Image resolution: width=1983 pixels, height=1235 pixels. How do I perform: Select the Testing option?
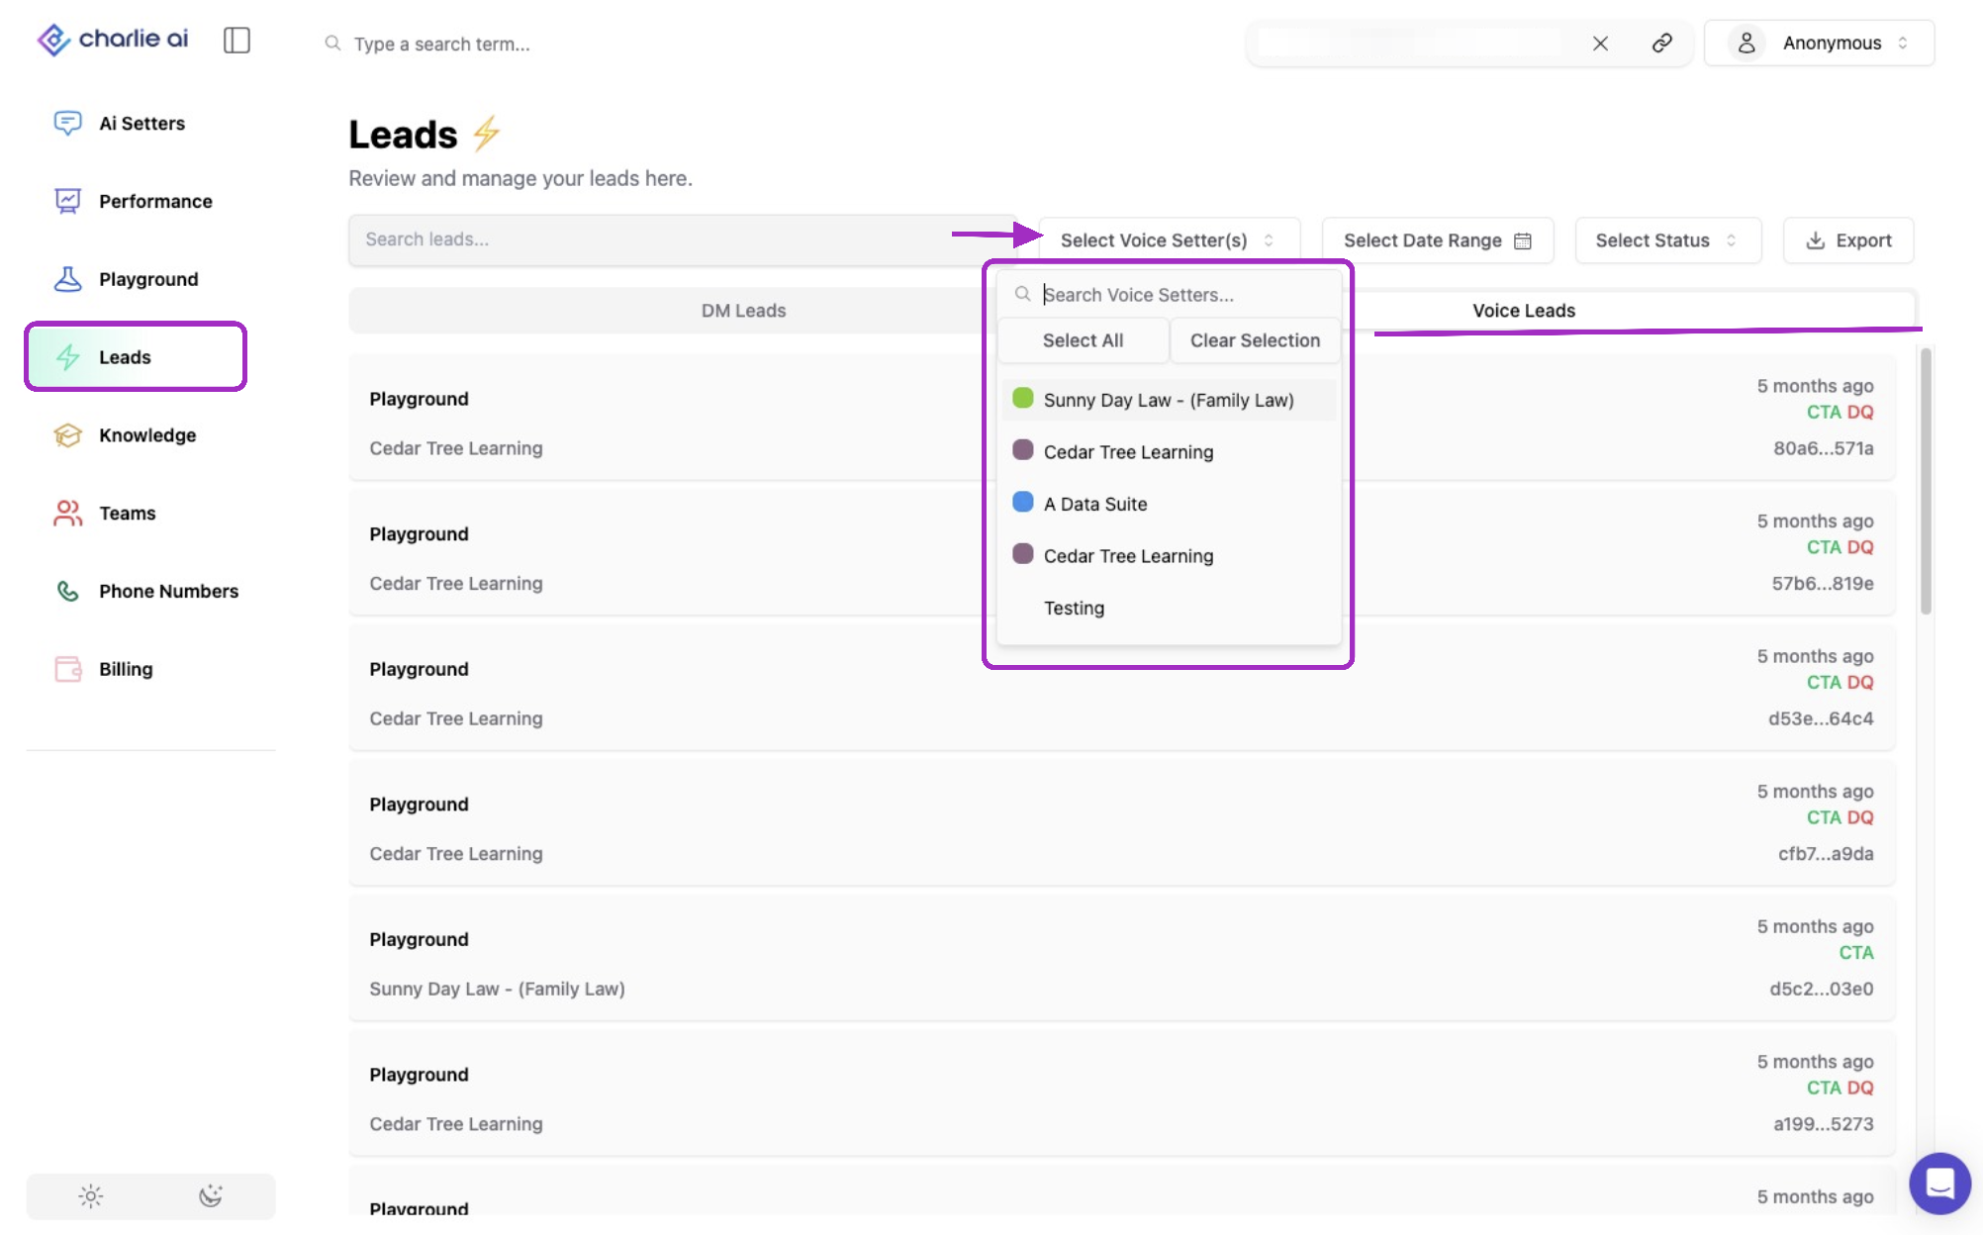coord(1169,608)
